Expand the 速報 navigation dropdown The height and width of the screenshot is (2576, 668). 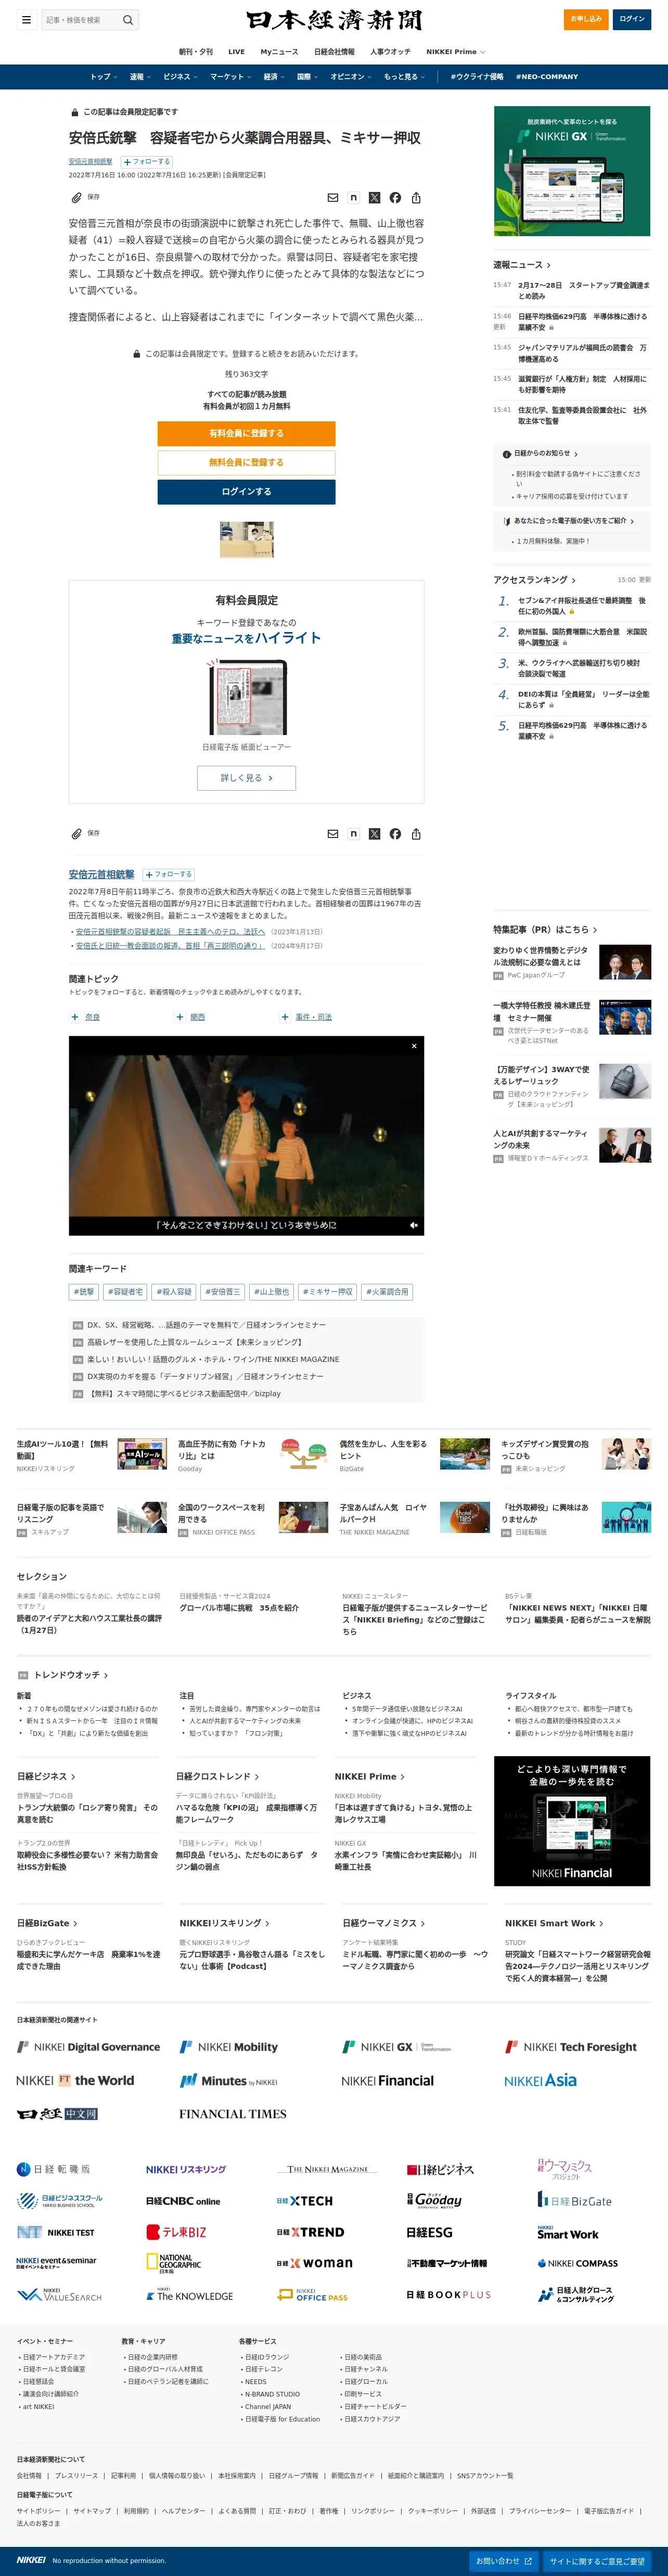[140, 76]
